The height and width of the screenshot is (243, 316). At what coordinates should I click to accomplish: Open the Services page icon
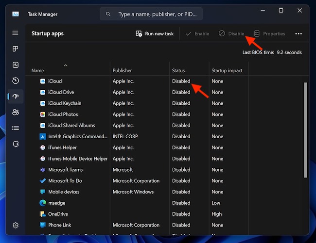coord(16,144)
